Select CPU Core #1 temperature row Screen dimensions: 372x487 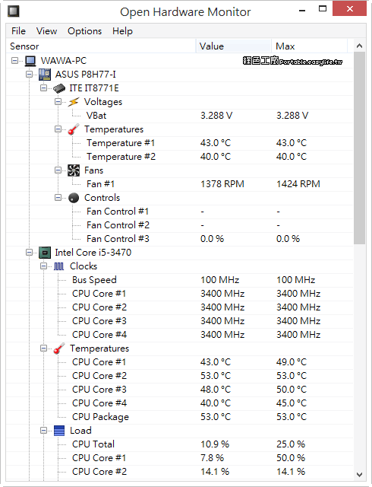[x=180, y=362]
